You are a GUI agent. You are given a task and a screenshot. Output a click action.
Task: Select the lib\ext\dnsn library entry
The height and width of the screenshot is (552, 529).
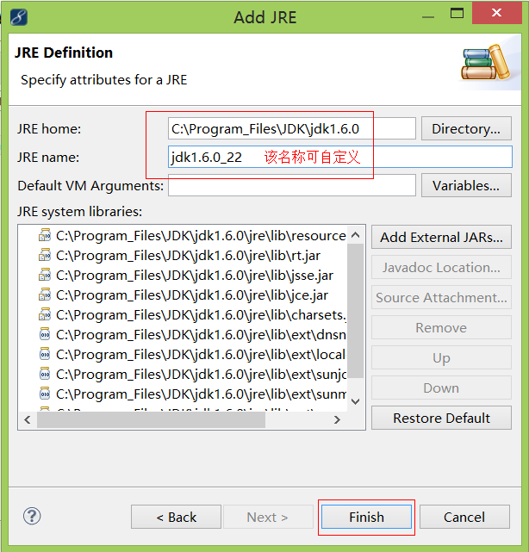point(201,335)
